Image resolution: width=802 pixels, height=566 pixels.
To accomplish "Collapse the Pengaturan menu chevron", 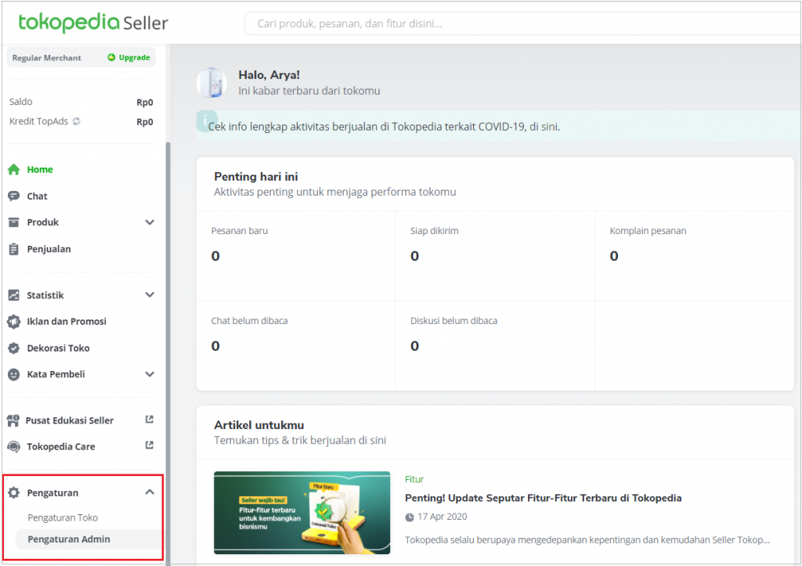I will point(150,492).
